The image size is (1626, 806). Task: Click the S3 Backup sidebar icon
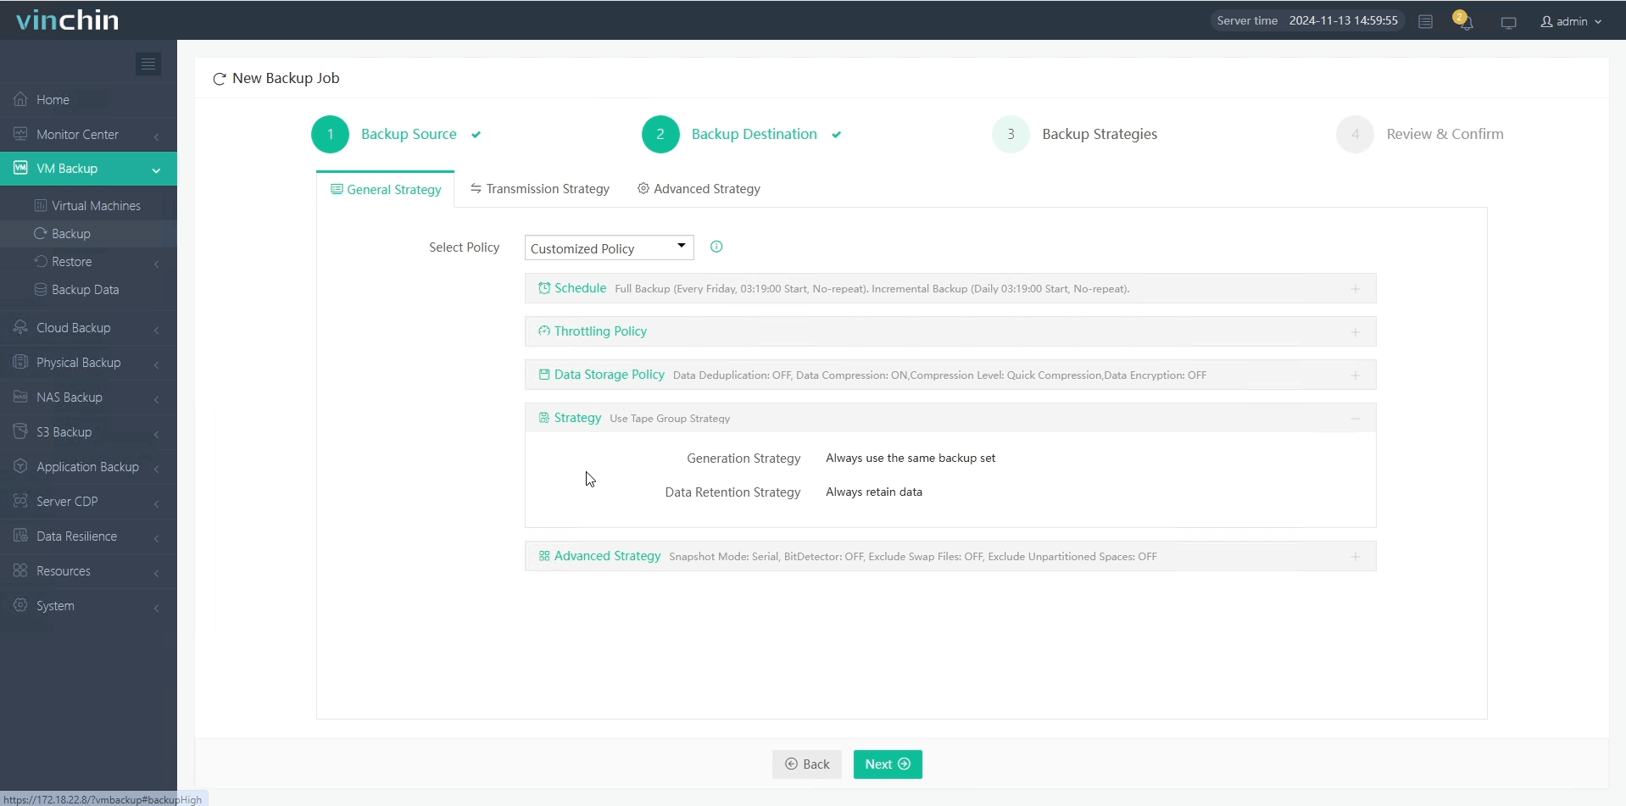(20, 431)
